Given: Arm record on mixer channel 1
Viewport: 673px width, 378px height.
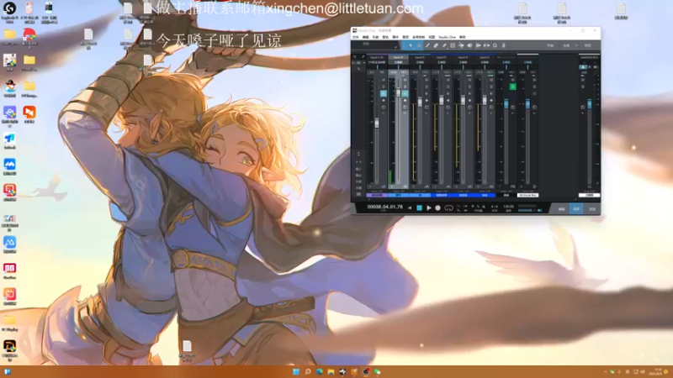Looking at the screenshot, I should 384,100.
